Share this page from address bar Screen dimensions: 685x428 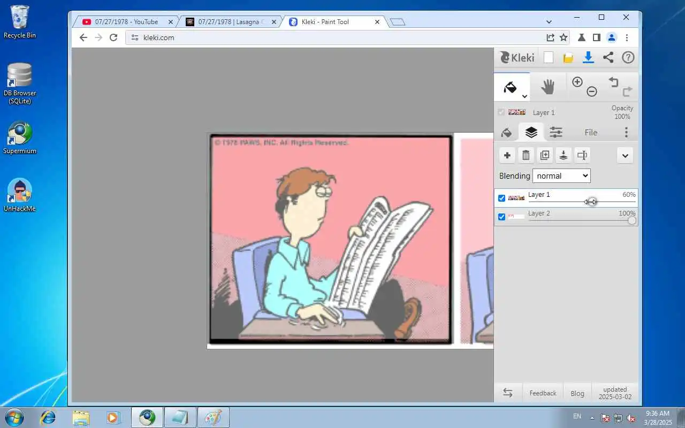(550, 37)
